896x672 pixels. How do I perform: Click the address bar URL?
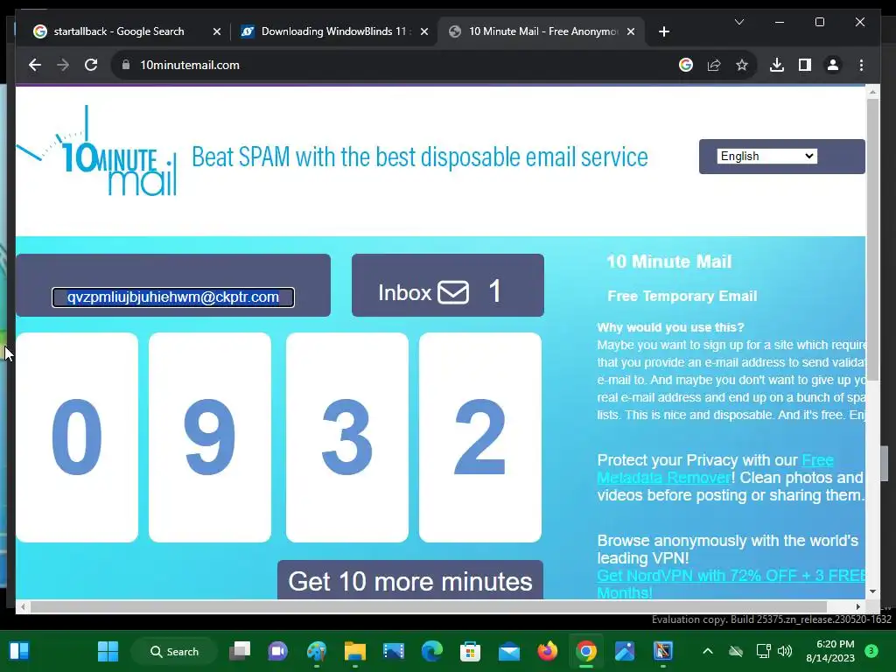coord(190,65)
